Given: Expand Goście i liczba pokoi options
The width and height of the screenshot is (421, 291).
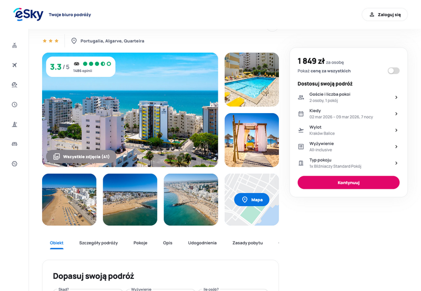Looking at the screenshot, I should pos(348,97).
